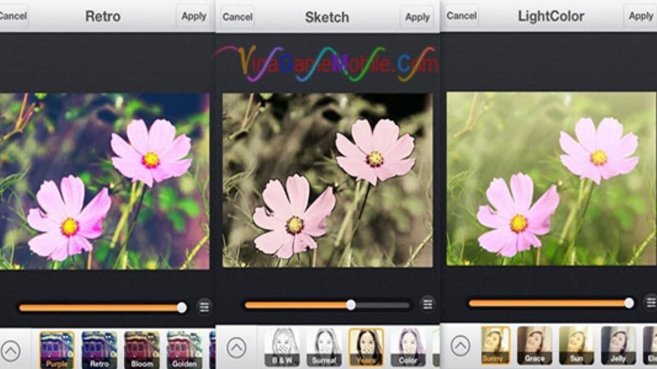Tap the LightColor flower preview image
Viewport: 657px width, 369px height.
(551, 179)
